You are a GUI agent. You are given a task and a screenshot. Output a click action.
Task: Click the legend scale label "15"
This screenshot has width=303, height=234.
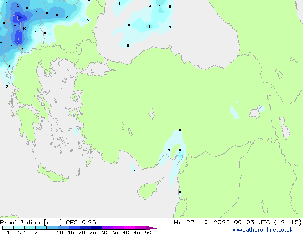pos(71,232)
